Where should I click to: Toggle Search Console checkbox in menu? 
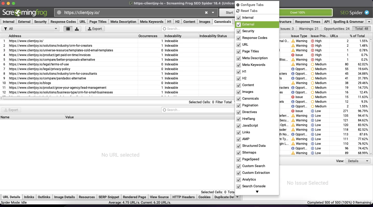[239, 186]
